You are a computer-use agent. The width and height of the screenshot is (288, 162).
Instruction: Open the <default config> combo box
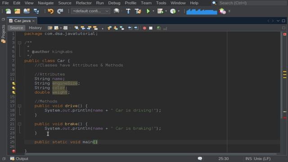[x=90, y=11]
